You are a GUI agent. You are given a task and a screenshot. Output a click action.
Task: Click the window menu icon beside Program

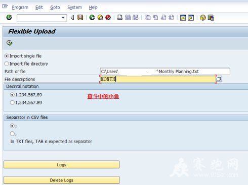[5, 7]
